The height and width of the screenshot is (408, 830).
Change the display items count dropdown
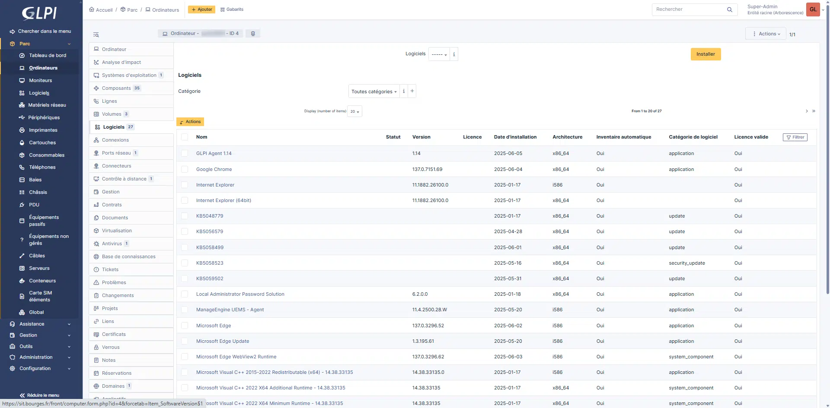click(x=354, y=111)
